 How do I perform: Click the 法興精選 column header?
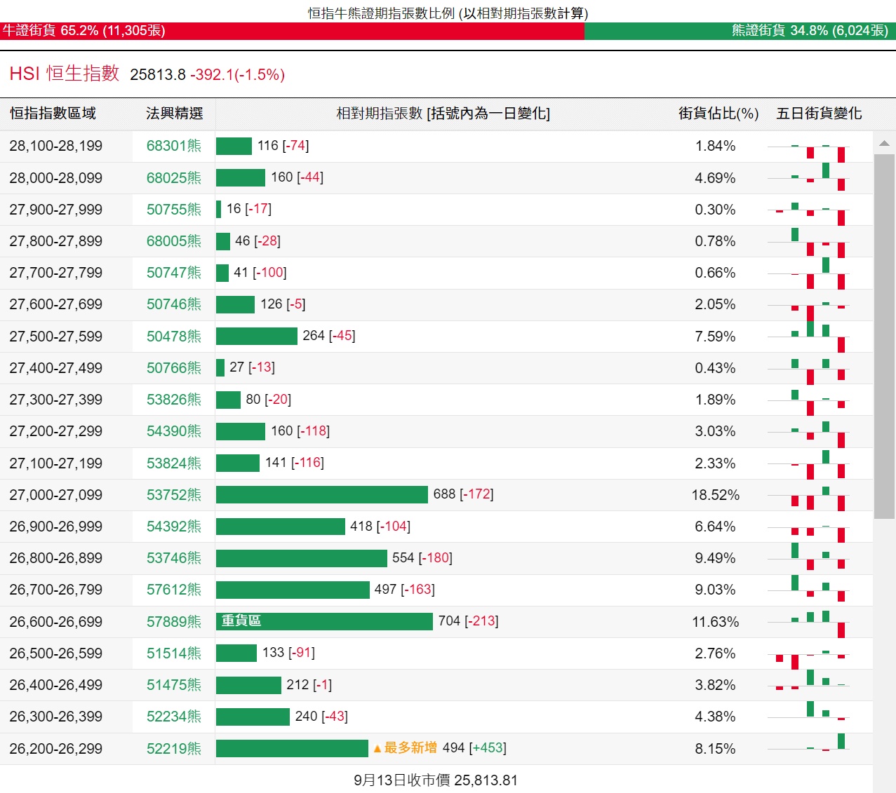pyautogui.click(x=174, y=114)
